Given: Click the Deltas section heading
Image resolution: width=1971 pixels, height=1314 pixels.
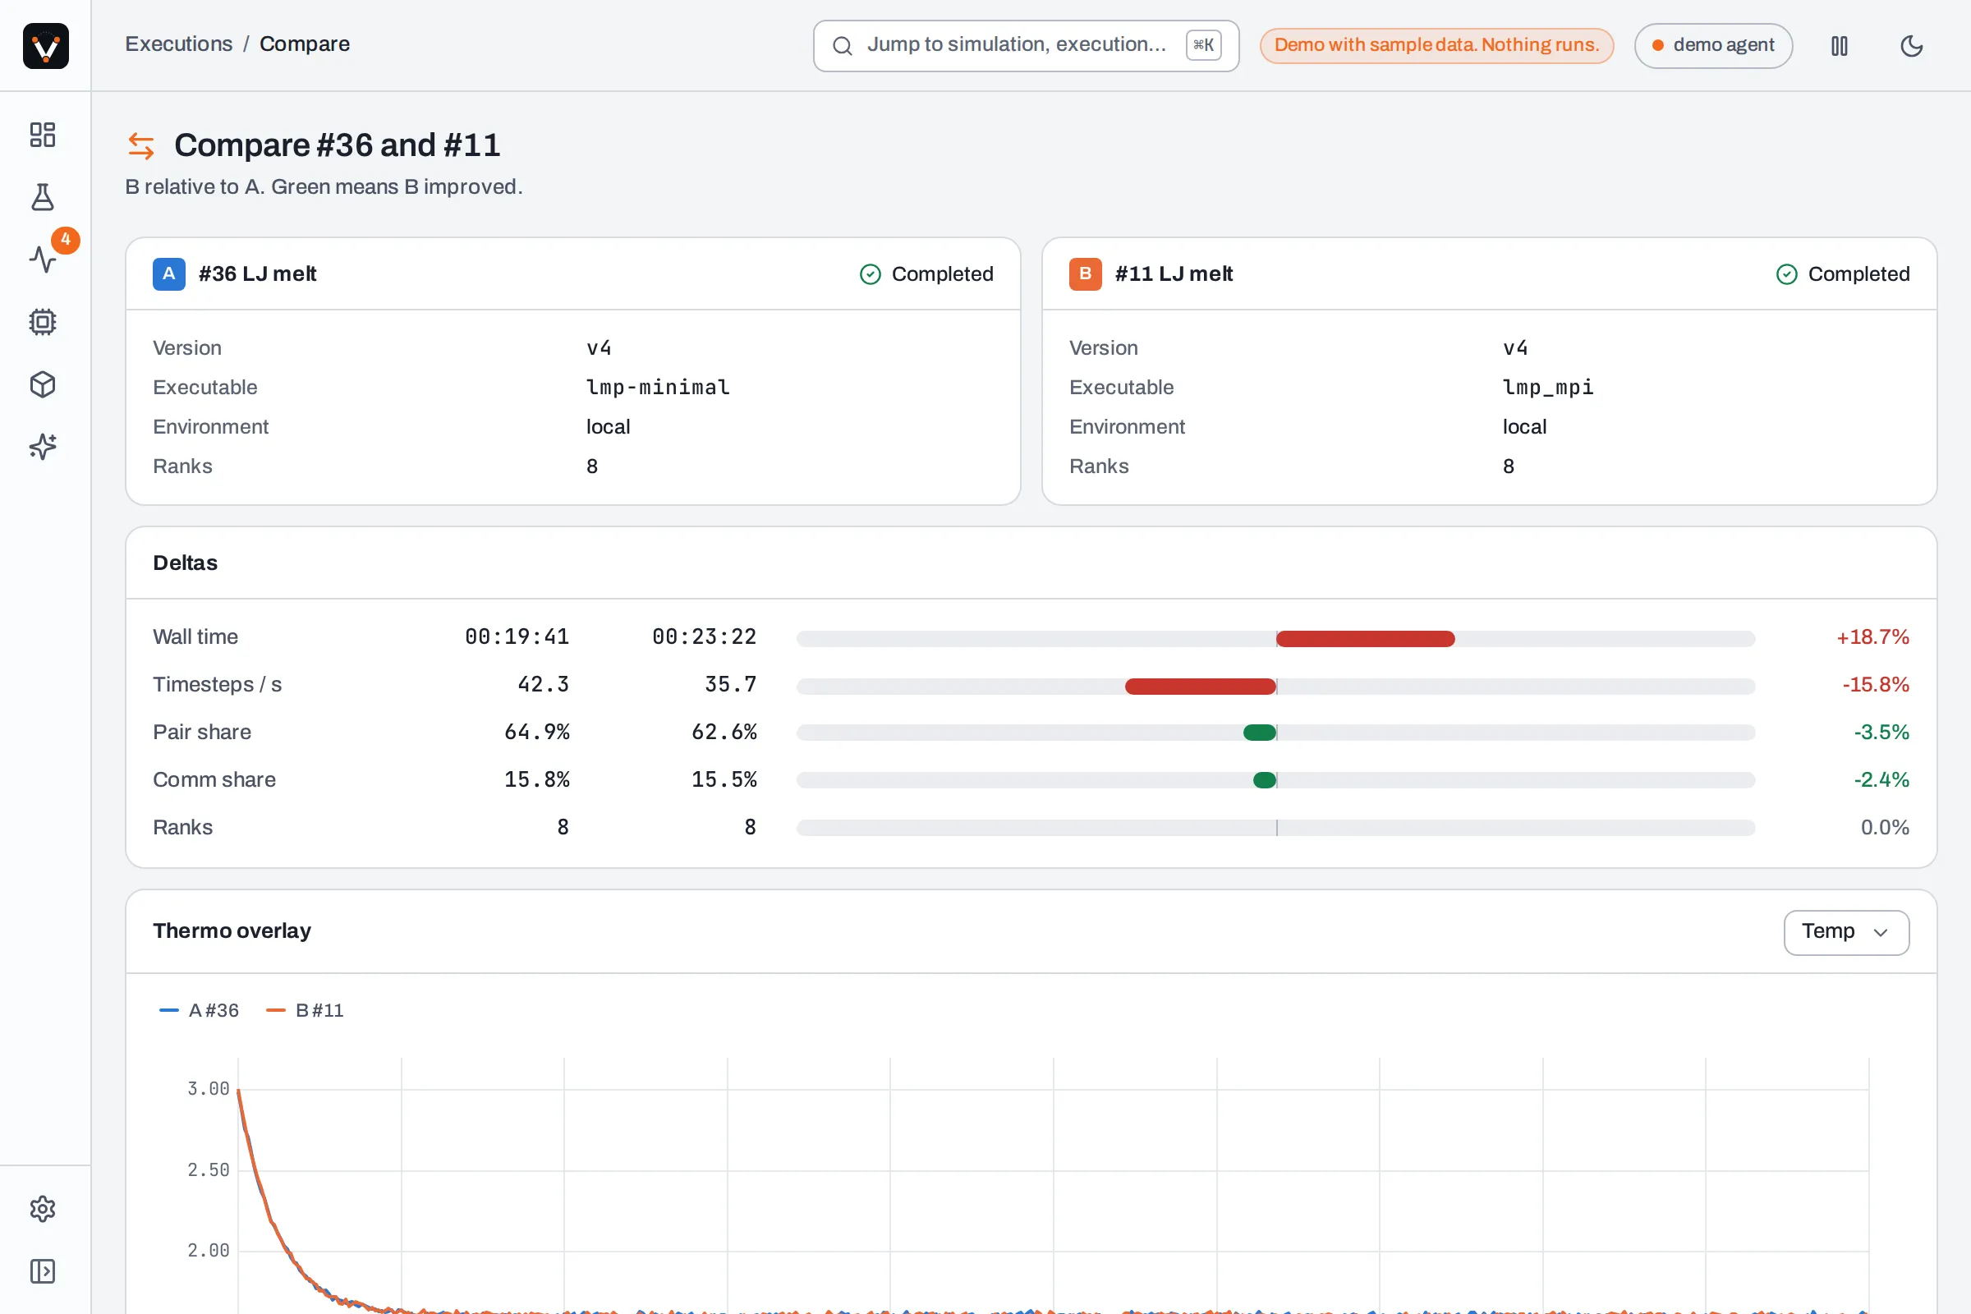Looking at the screenshot, I should 186,563.
